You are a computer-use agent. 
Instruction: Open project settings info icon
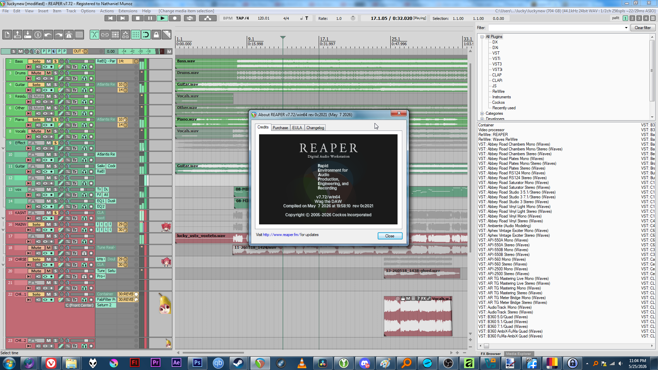tap(38, 35)
